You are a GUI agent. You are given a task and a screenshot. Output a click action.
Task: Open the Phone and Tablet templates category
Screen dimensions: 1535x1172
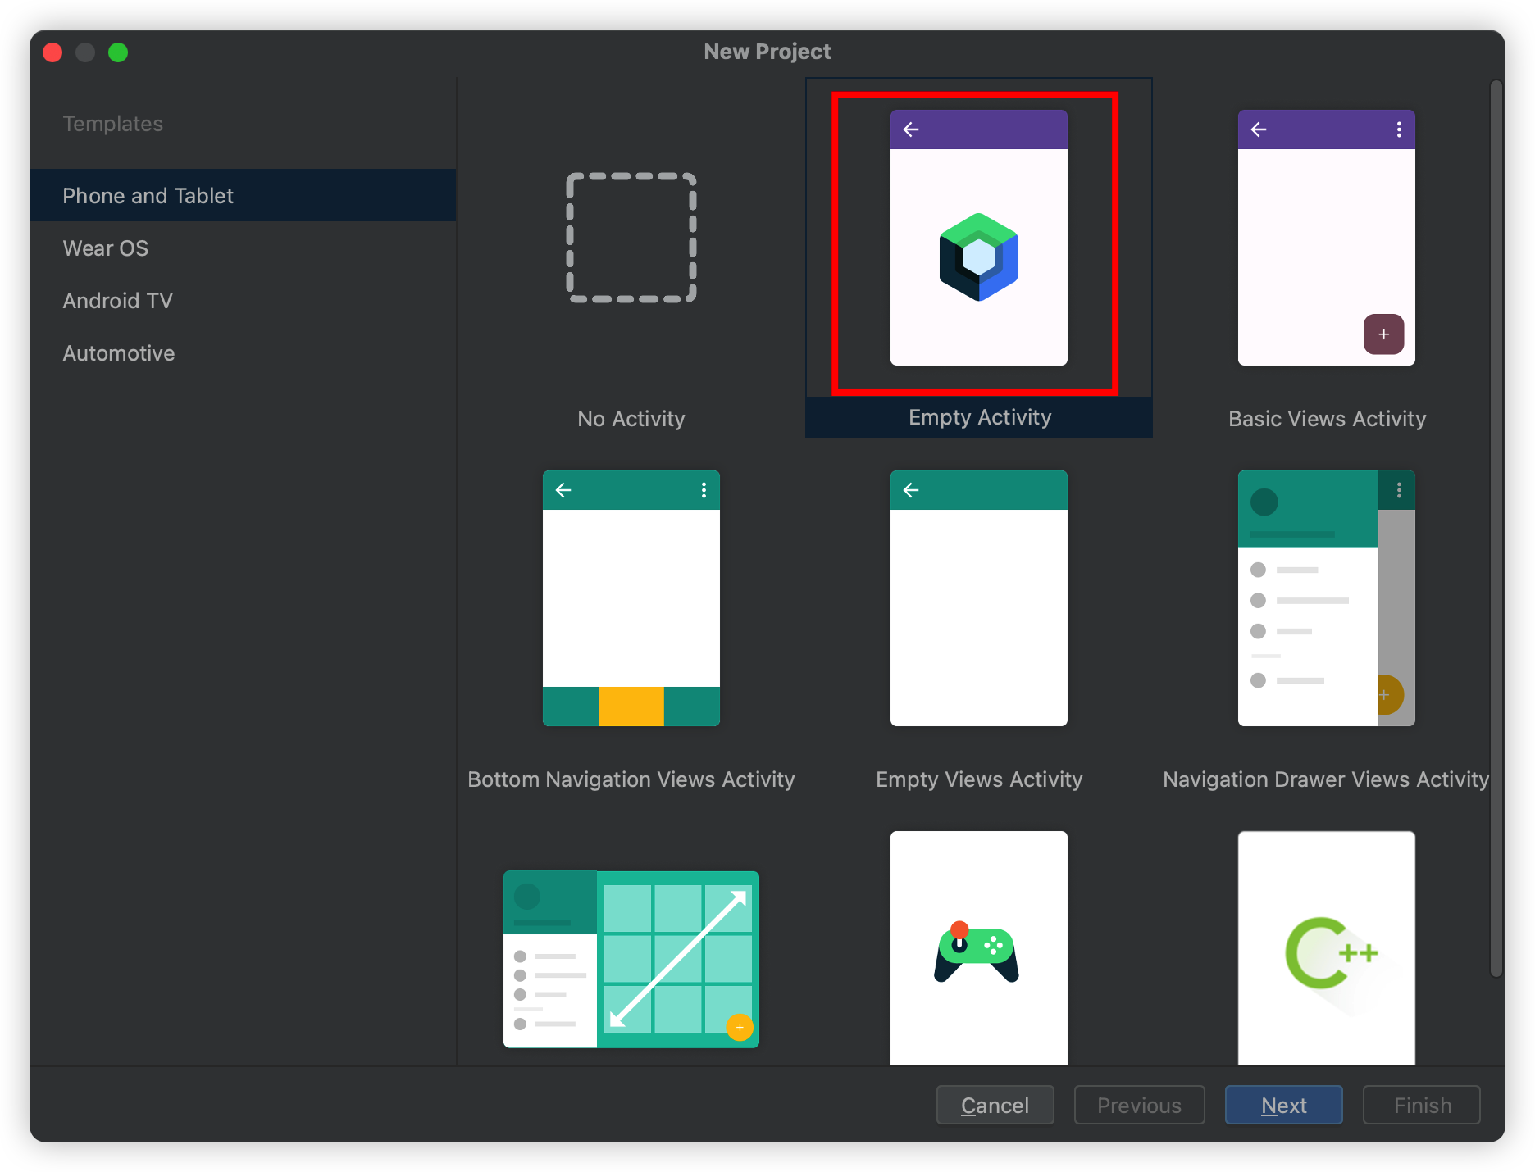click(x=243, y=195)
